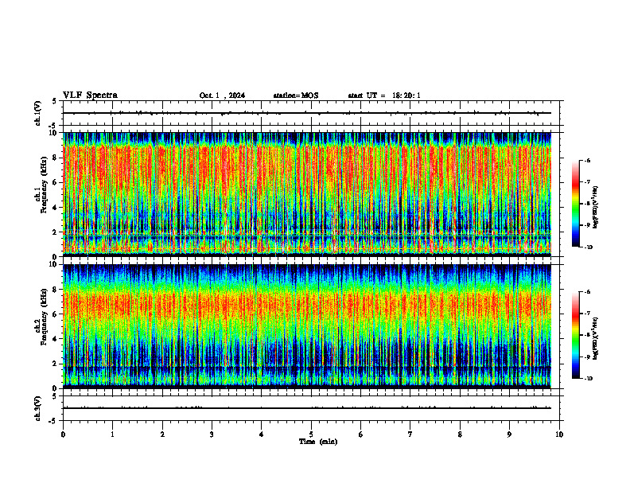Screen dimensions: 630x487
Task: Click the ch.2 spectrogram color scale bar
Action: point(575,335)
